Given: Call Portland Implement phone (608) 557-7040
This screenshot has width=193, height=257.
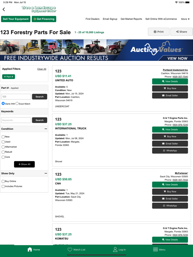Looking at the screenshot, I should 180,77.
